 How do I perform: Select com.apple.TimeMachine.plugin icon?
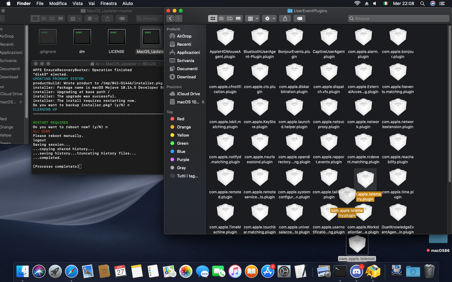[x=225, y=212]
